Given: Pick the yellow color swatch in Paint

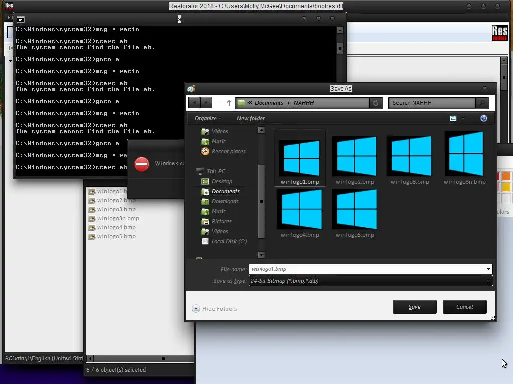Looking at the screenshot, I should coord(506,187).
